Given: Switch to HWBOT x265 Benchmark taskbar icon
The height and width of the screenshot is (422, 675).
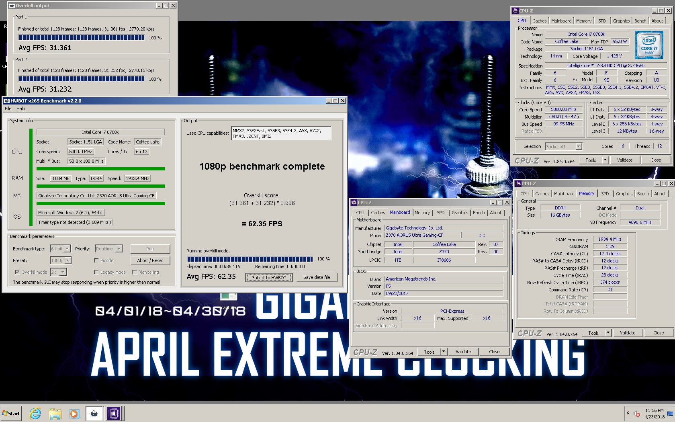Looking at the screenshot, I should tap(94, 413).
